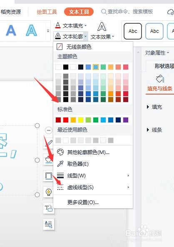Pick the black theme color swatch
This screenshot has width=174, height=247.
66,67
